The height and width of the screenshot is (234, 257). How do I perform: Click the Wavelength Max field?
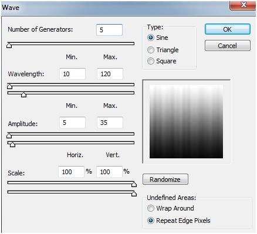(110, 74)
